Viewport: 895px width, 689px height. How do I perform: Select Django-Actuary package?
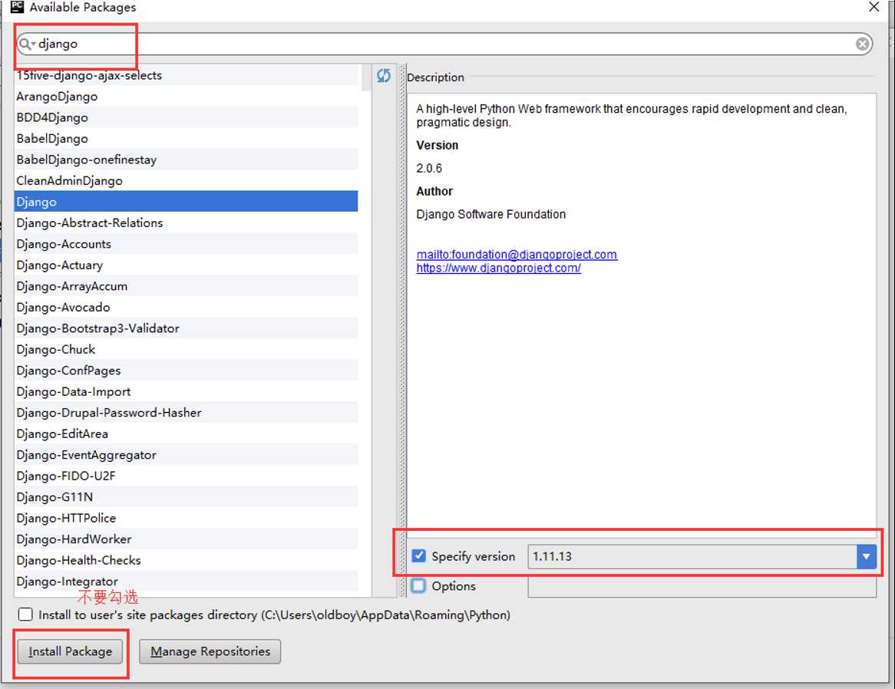coord(186,265)
